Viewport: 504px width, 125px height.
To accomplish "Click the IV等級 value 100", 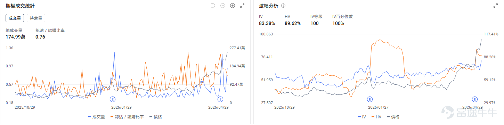I will (x=315, y=23).
